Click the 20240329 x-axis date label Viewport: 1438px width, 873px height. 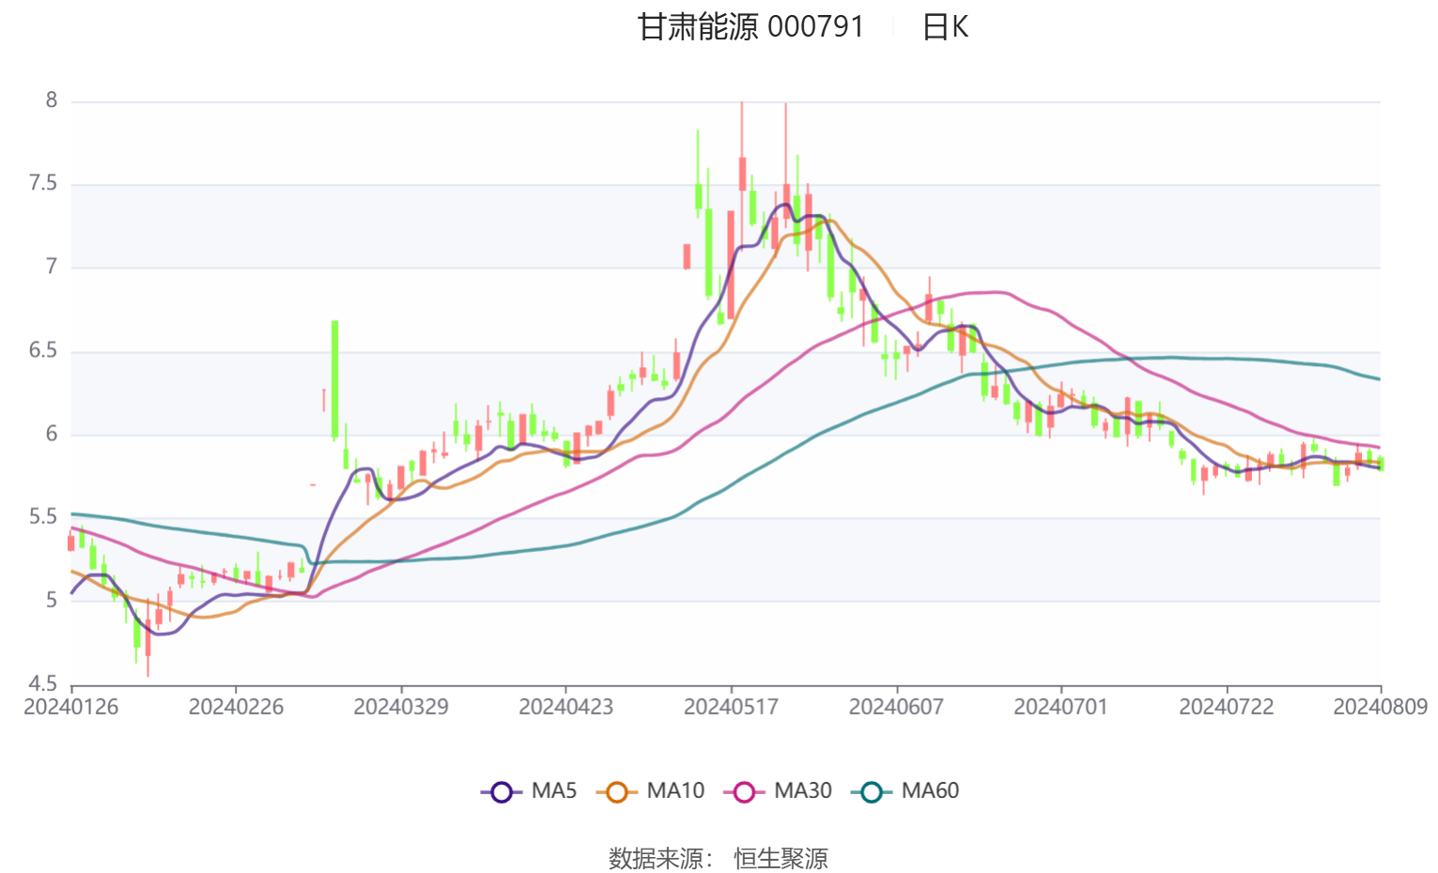coord(401,707)
